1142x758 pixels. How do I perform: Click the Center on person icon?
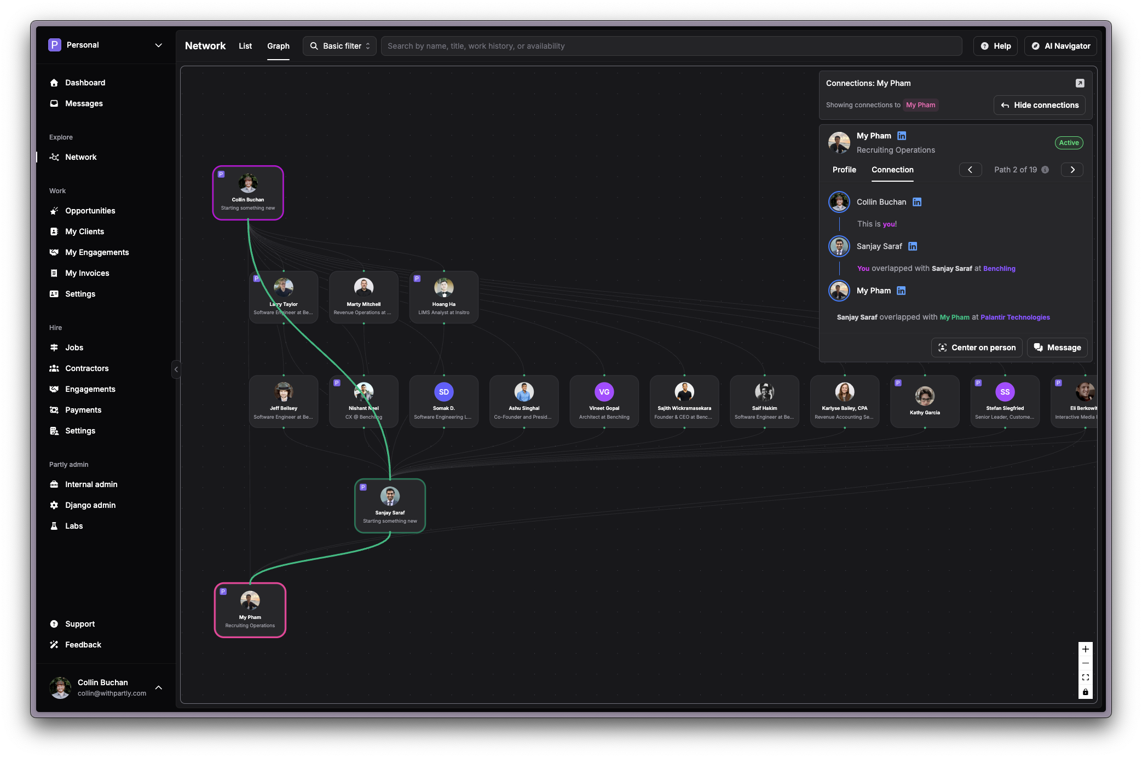[x=942, y=348]
